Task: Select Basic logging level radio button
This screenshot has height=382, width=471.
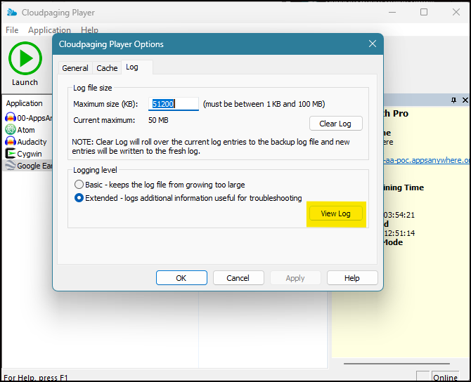Action: 79,185
